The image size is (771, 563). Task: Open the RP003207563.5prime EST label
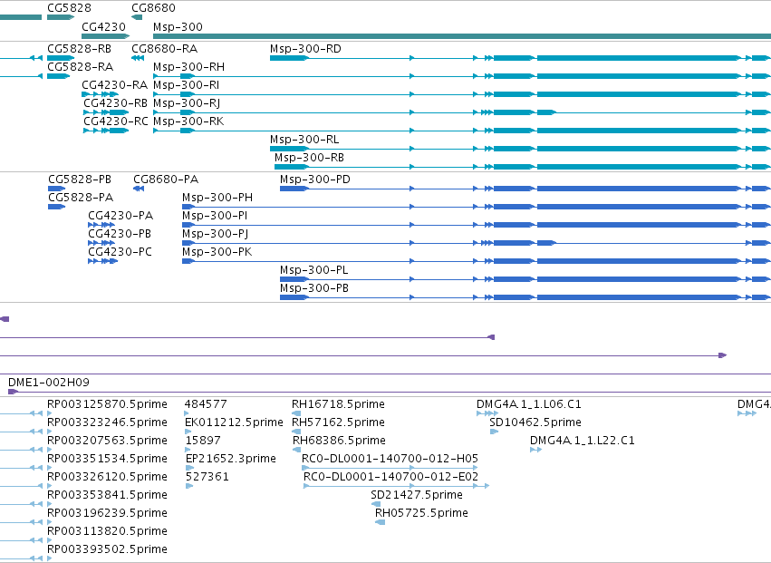(107, 441)
